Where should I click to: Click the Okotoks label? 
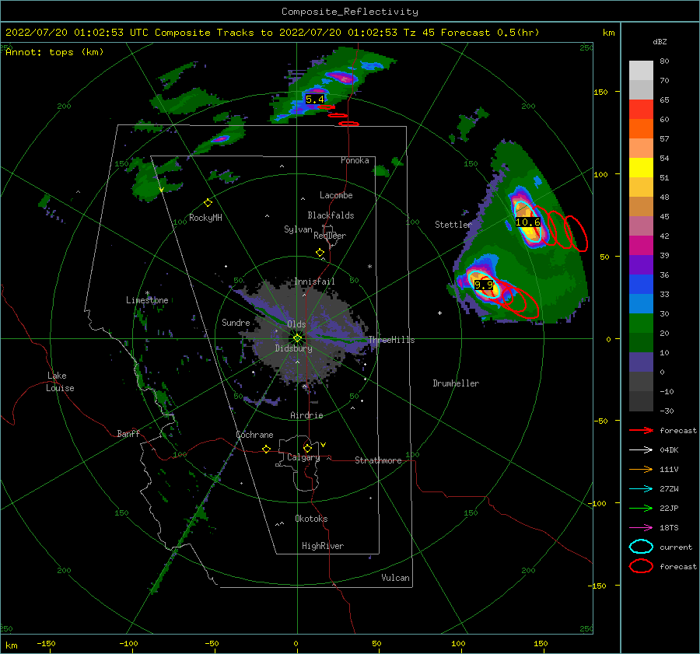click(x=311, y=519)
